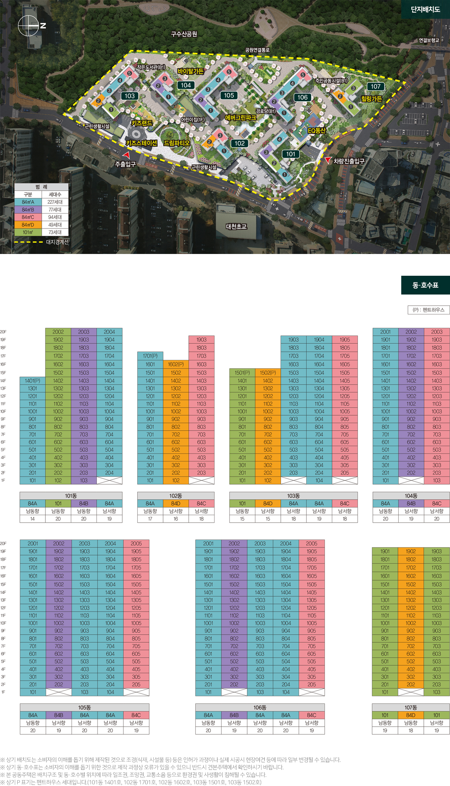
Task: Click the 84㎡D orange legend swatch
Action: [x=28, y=225]
